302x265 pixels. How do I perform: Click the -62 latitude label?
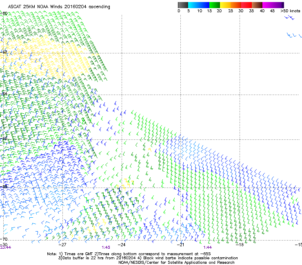(x=4, y=52)
